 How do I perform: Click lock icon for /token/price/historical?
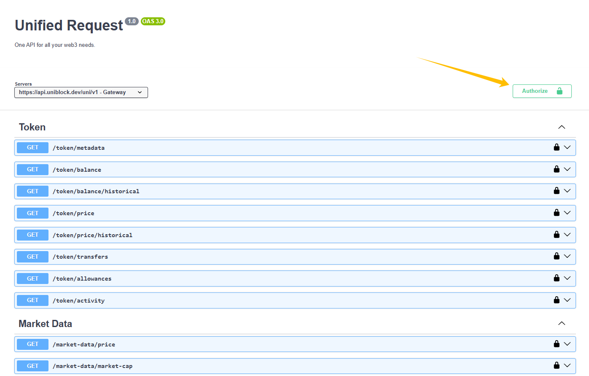click(x=557, y=235)
